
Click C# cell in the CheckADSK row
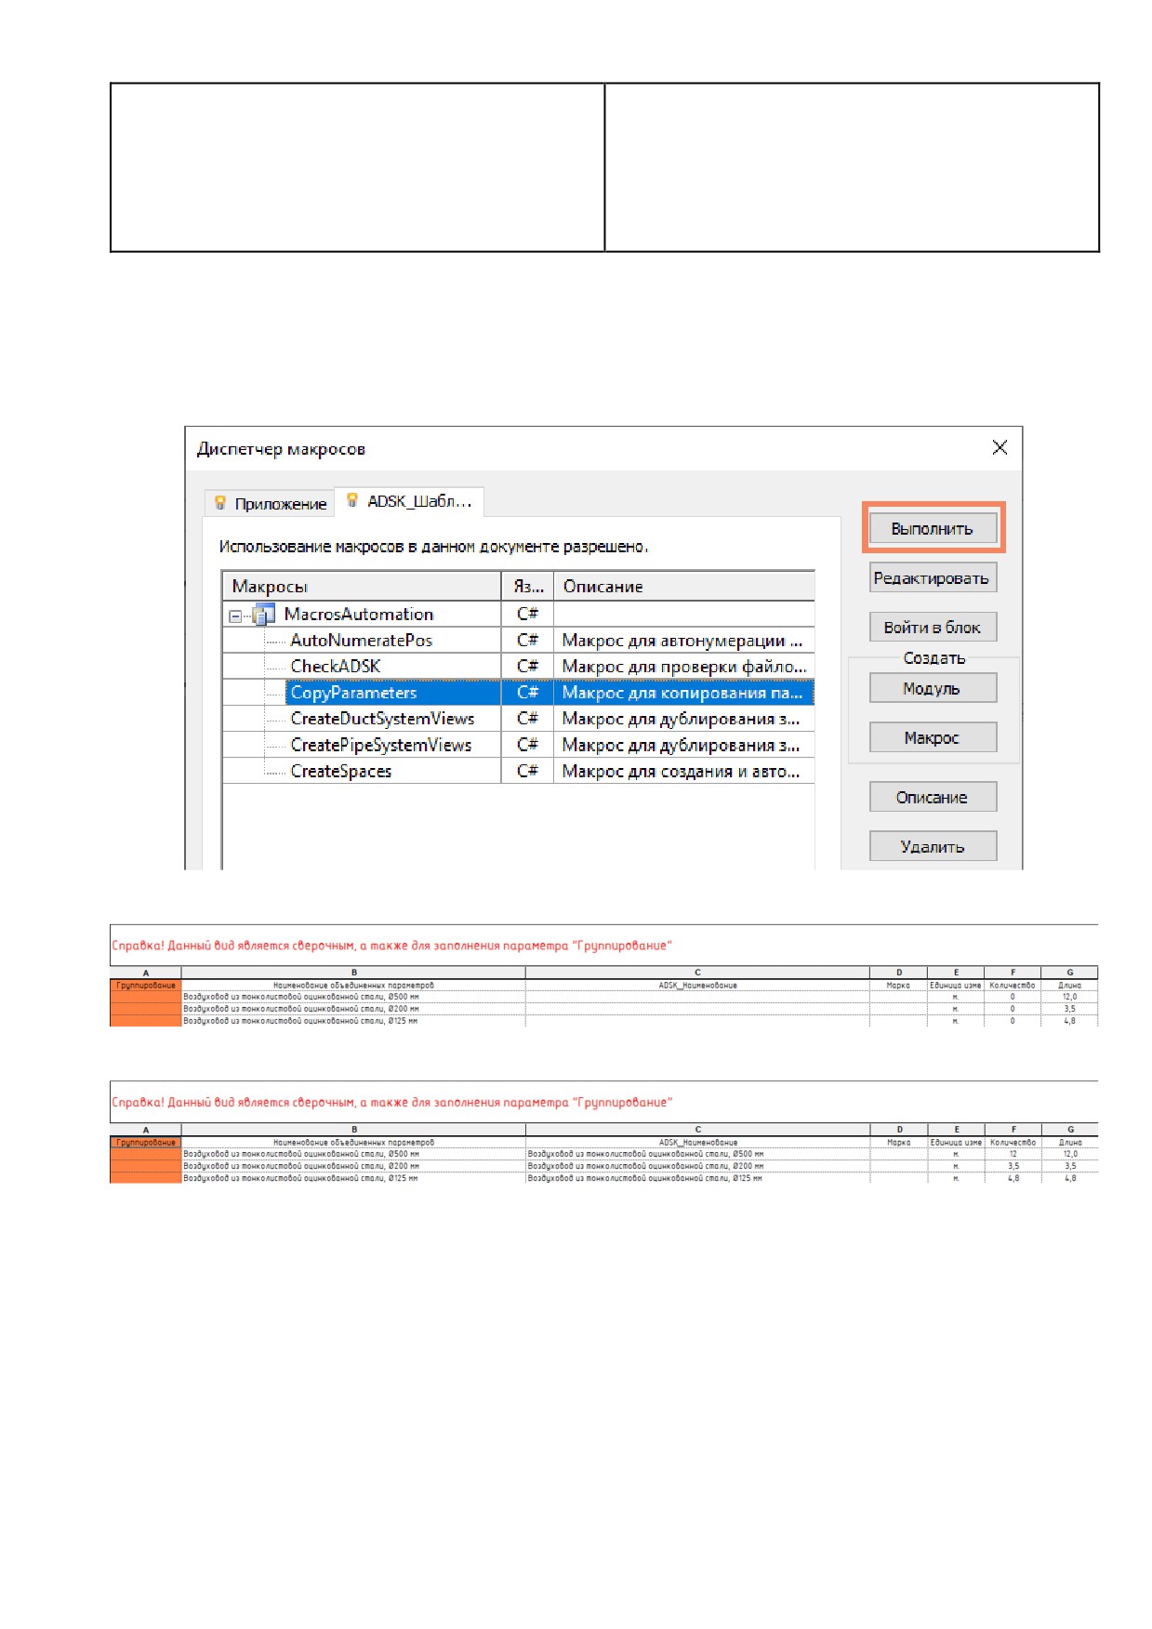coord(527,666)
